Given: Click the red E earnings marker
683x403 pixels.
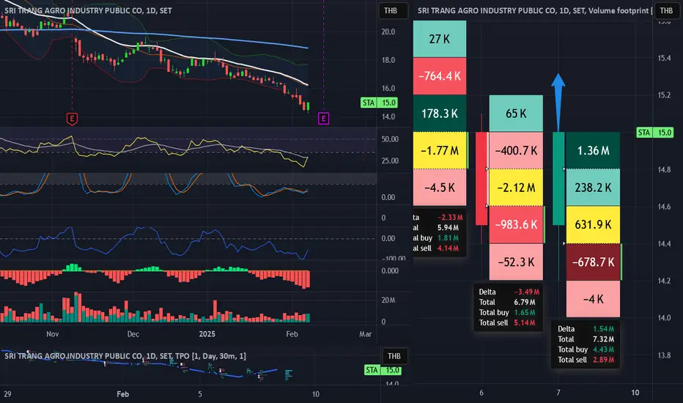Looking at the screenshot, I should coord(72,119).
